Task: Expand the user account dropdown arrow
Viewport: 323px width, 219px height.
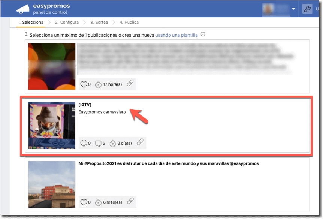Action: 293,9
